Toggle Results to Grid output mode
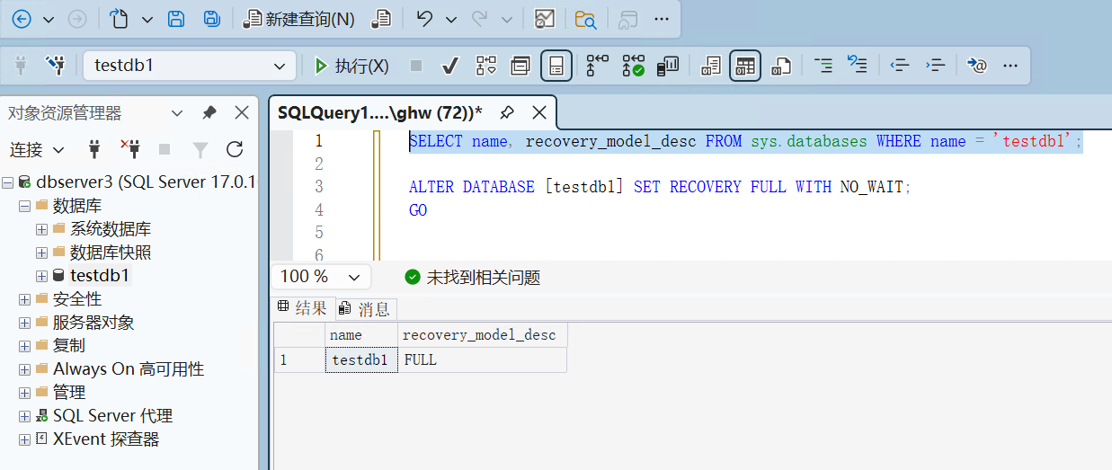1112x470 pixels. click(x=744, y=66)
